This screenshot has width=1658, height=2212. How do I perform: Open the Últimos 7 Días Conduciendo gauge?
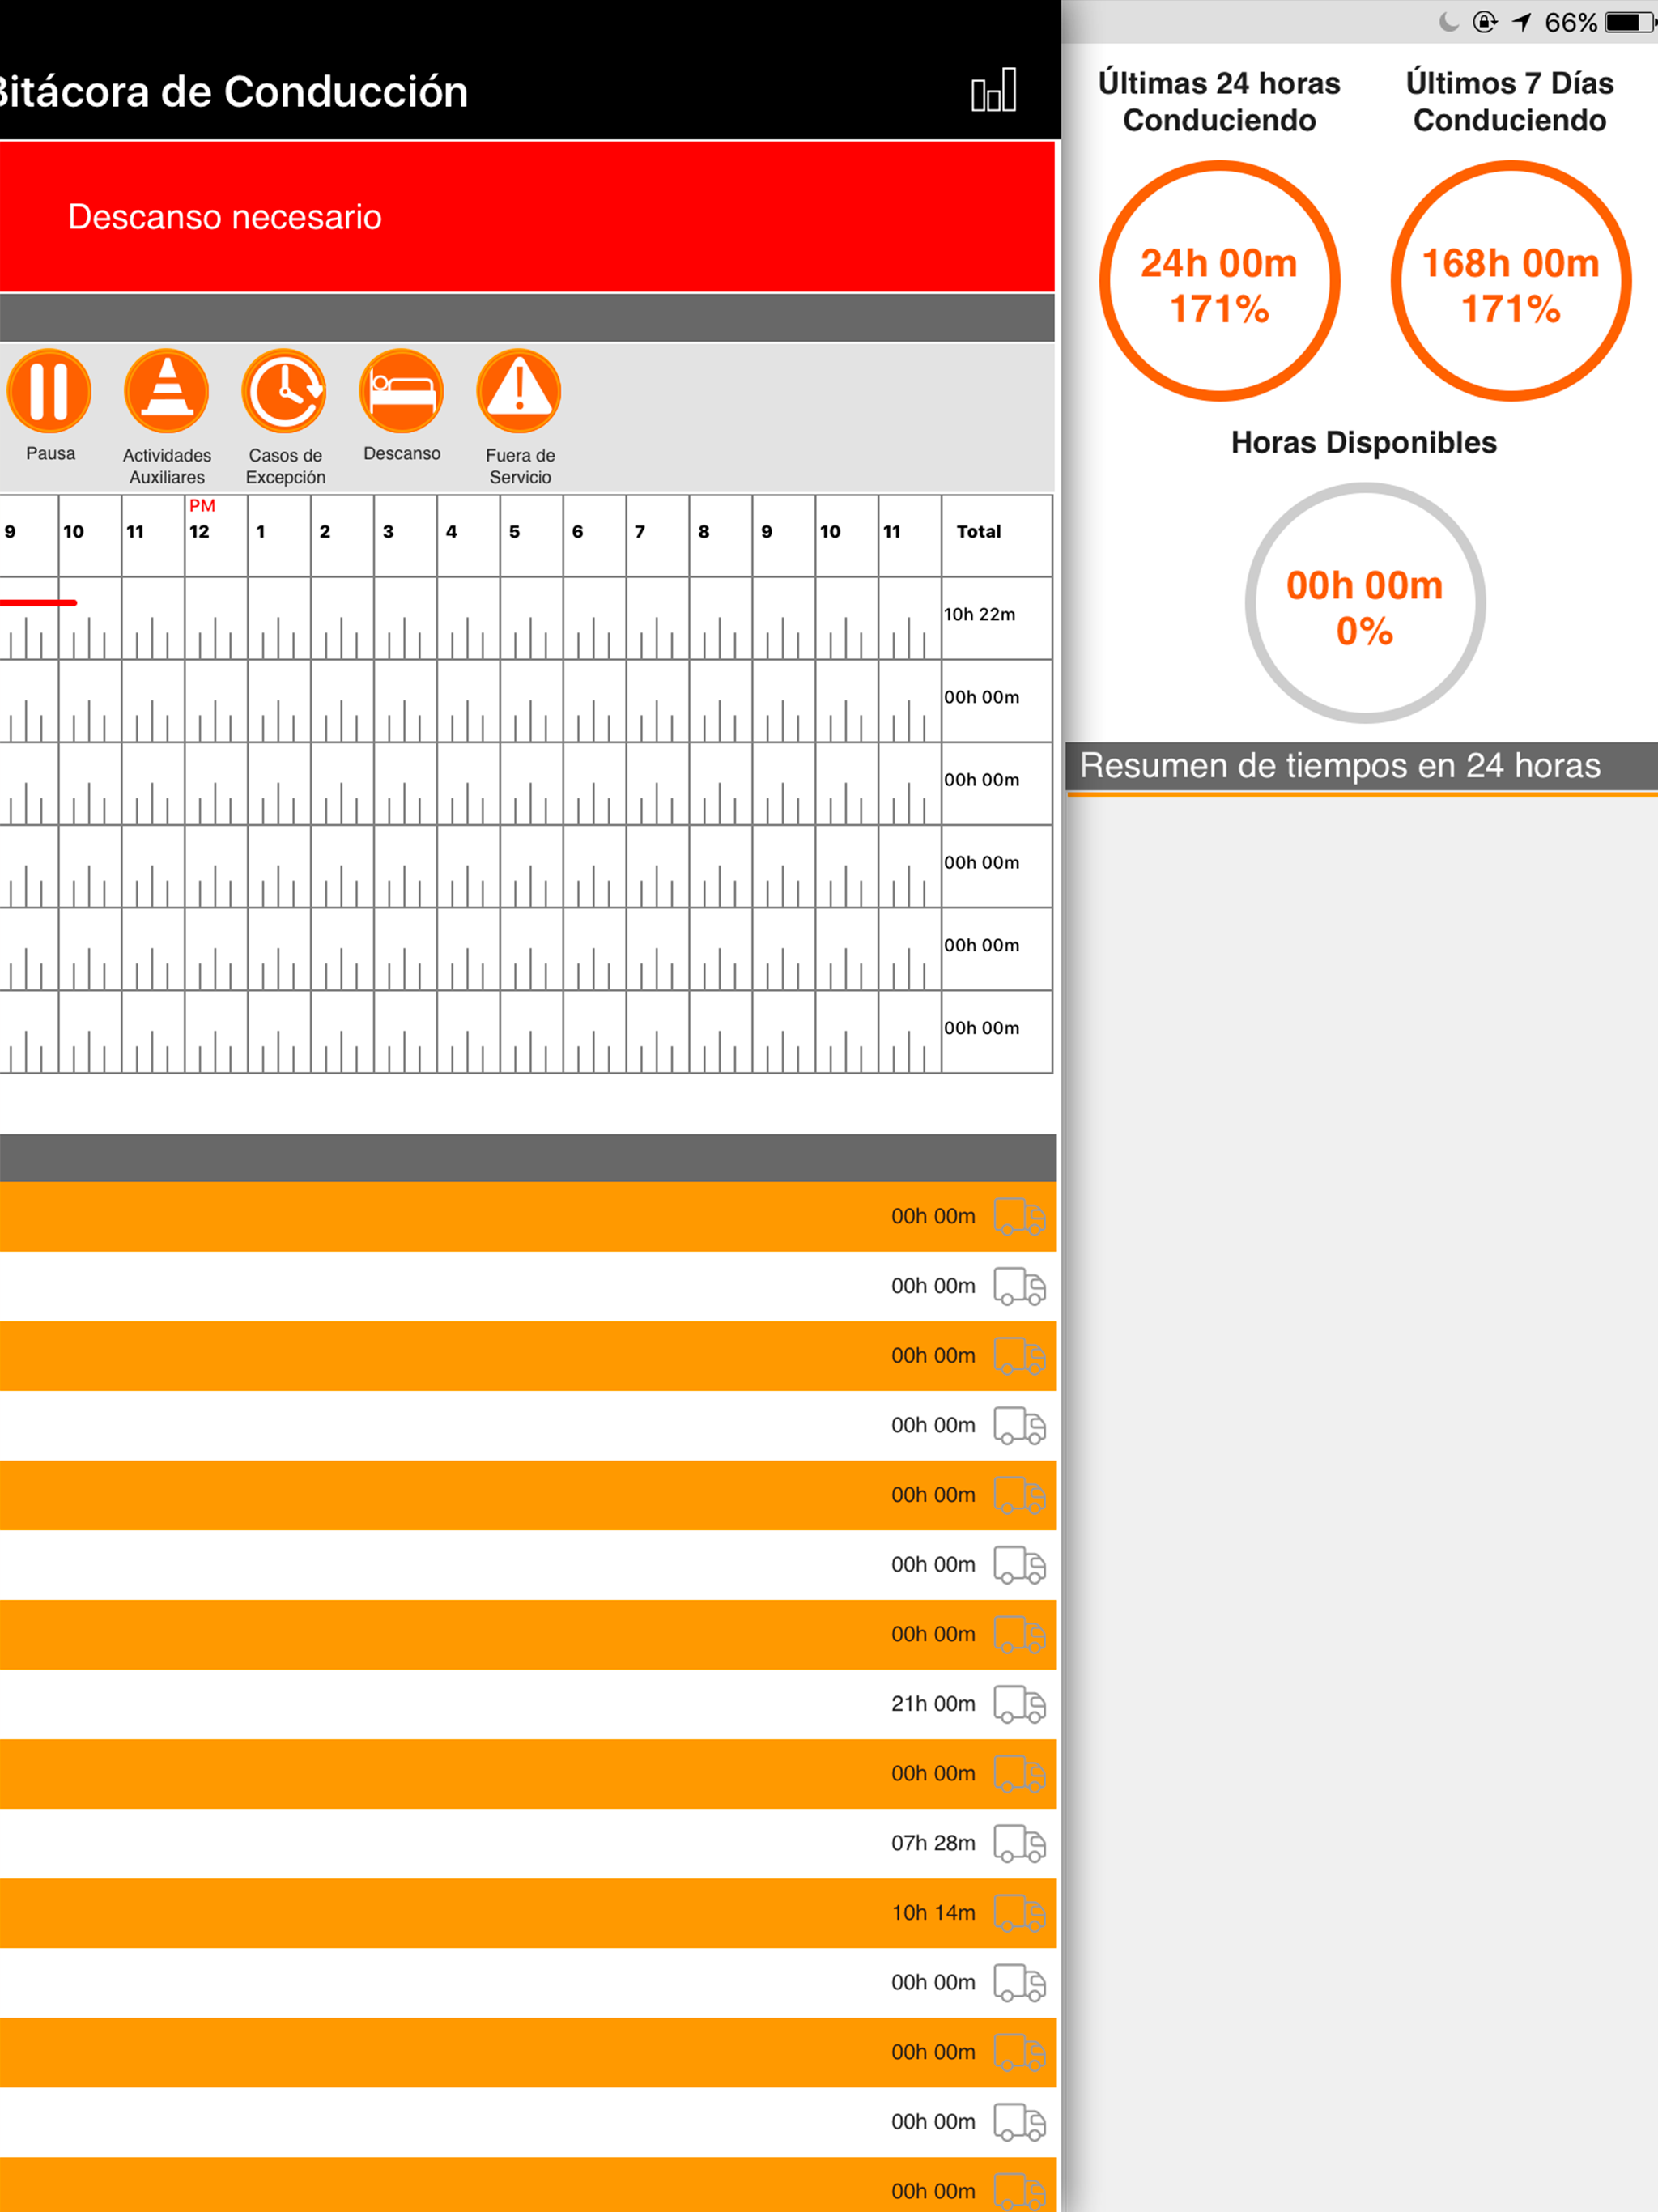(1511, 281)
